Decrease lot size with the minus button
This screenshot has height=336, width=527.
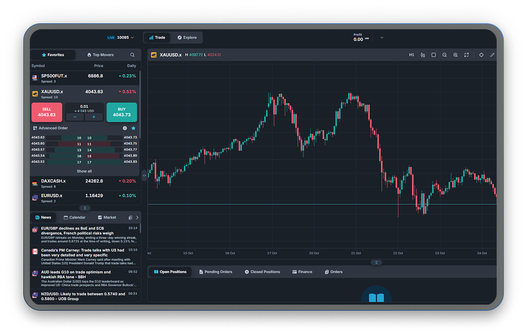point(75,117)
